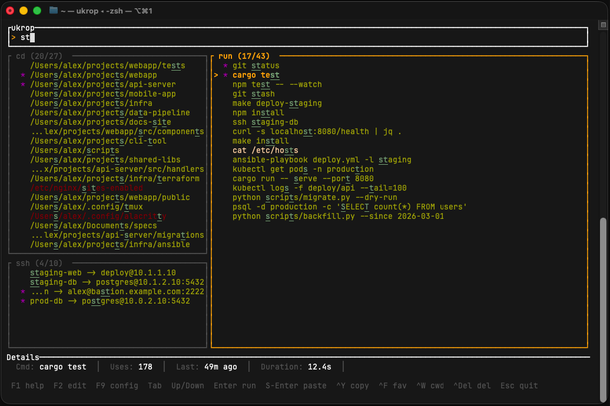
Task: Click the ukrop search input field
Action: tap(298, 37)
